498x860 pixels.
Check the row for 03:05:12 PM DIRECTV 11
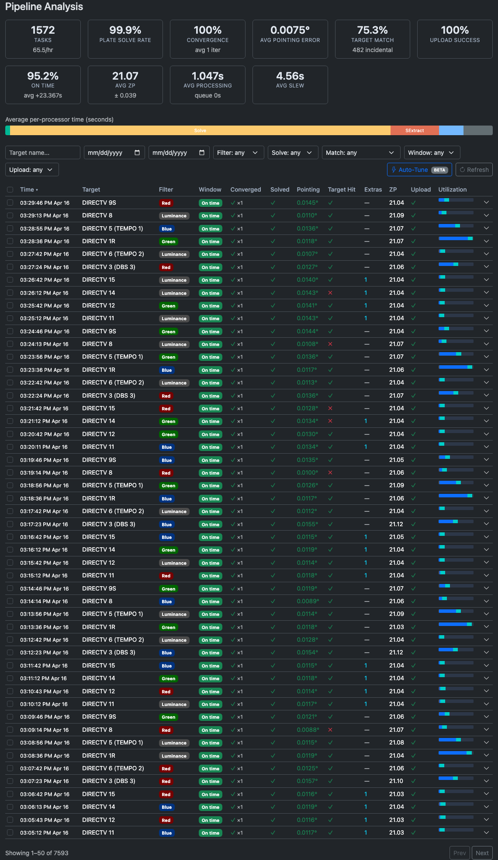[x=10, y=833]
